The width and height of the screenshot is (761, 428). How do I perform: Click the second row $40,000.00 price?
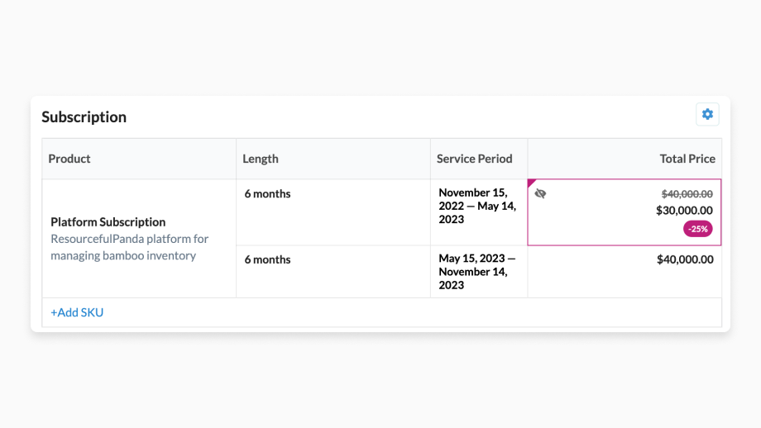[685, 259]
